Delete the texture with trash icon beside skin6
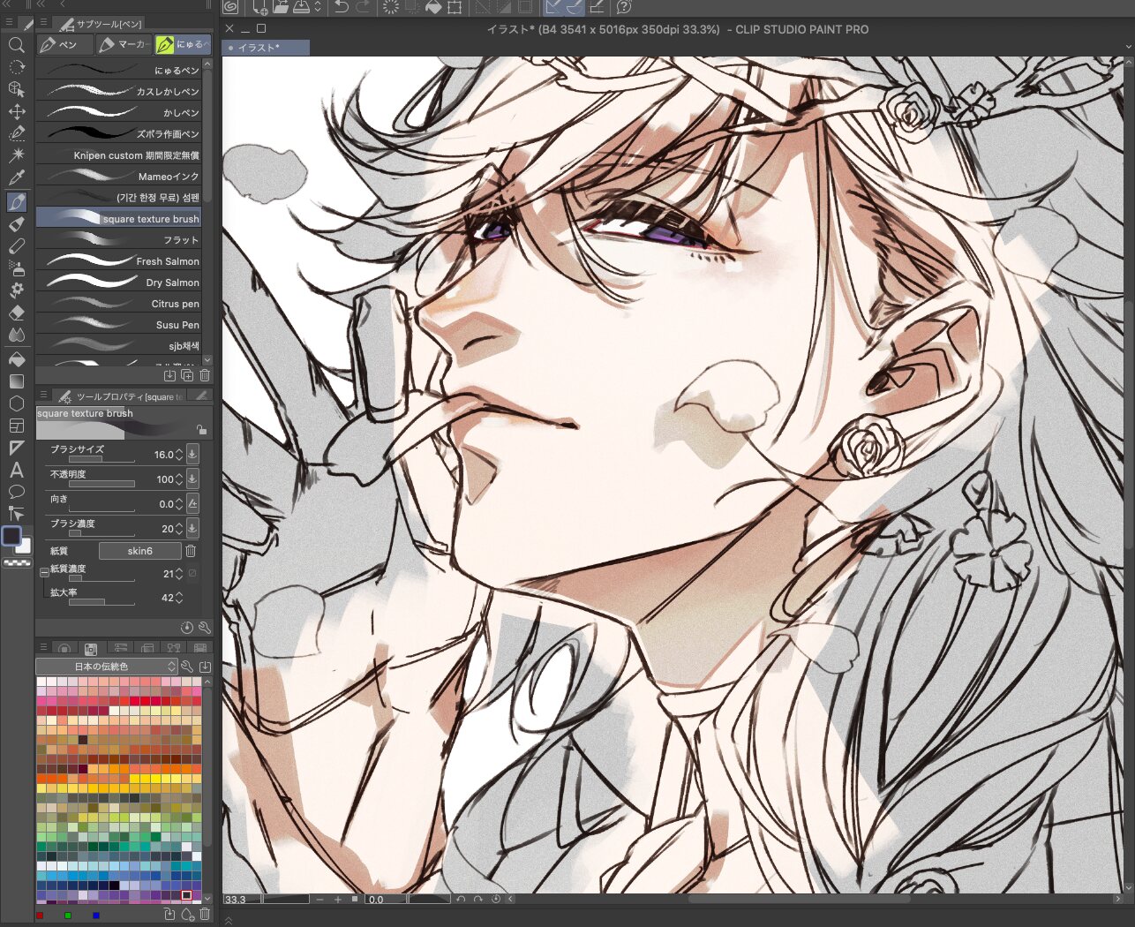The height and width of the screenshot is (927, 1135). point(191,551)
